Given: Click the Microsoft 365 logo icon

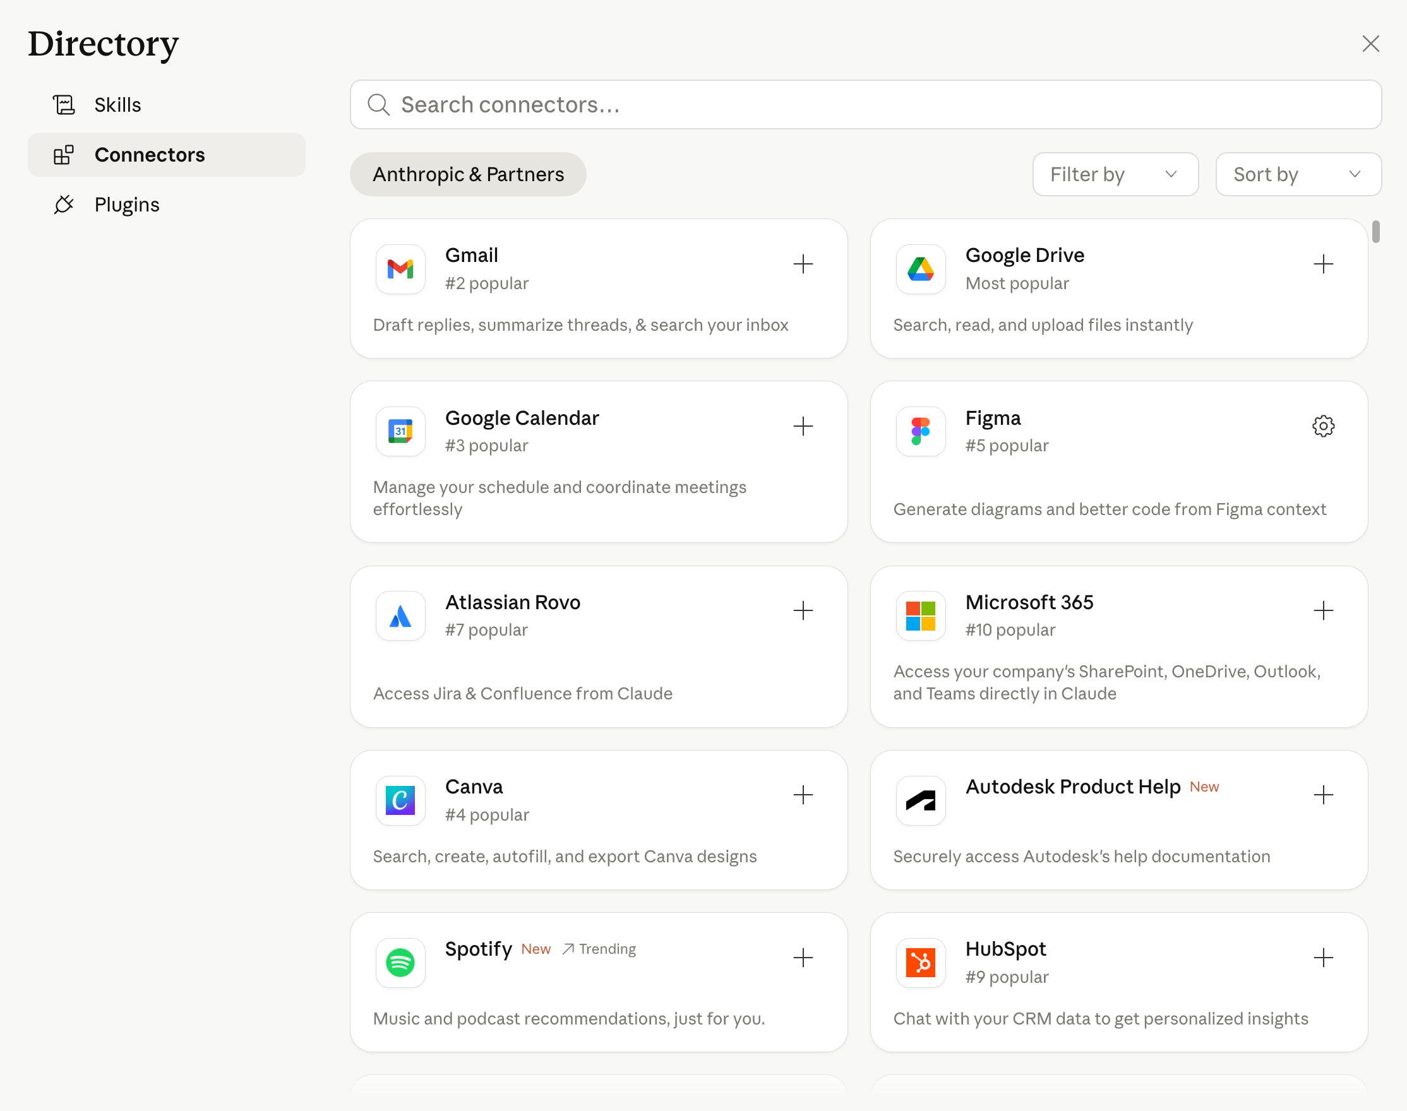Looking at the screenshot, I should coord(921,616).
